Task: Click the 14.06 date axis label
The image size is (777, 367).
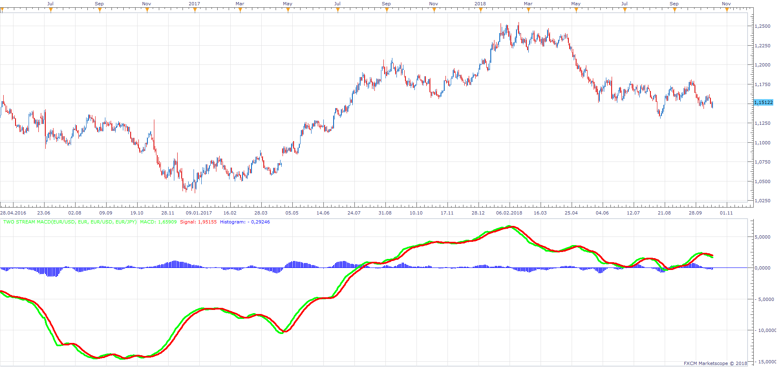Action: tap(323, 213)
